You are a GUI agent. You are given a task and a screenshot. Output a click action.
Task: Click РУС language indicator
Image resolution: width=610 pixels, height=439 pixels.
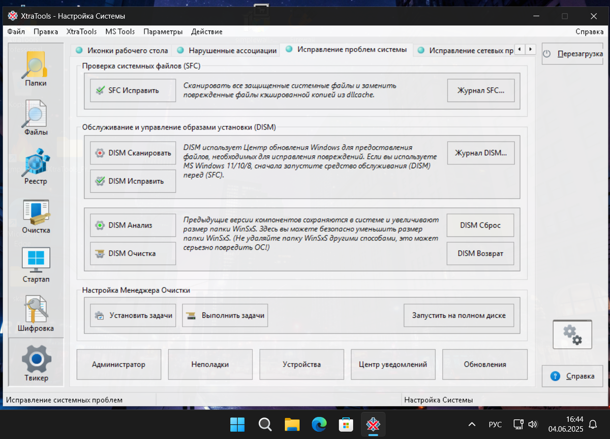(x=495, y=424)
